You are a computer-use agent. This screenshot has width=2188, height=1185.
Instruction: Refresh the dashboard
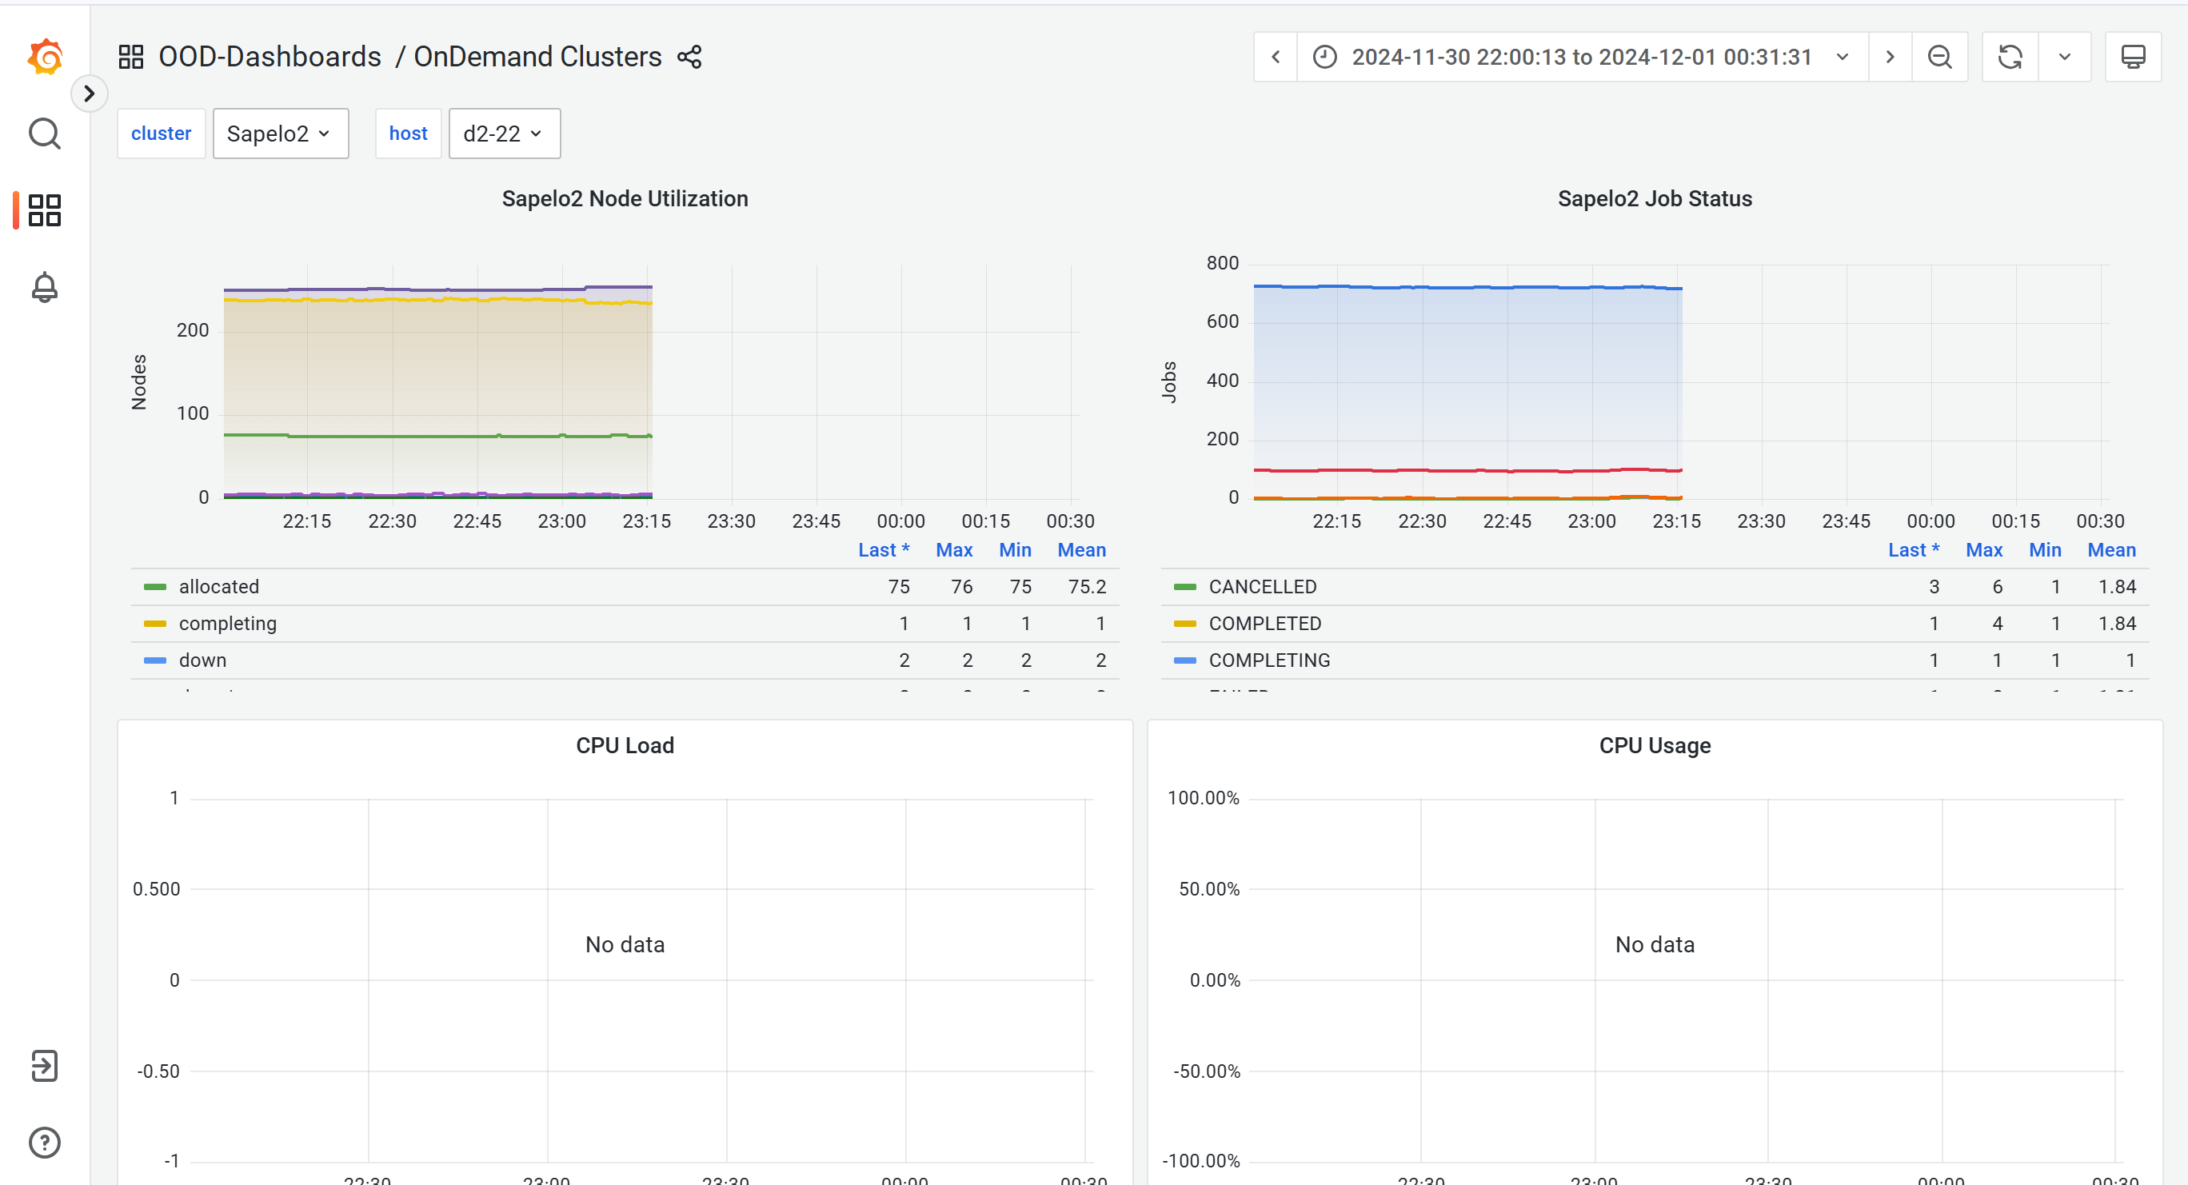2010,57
